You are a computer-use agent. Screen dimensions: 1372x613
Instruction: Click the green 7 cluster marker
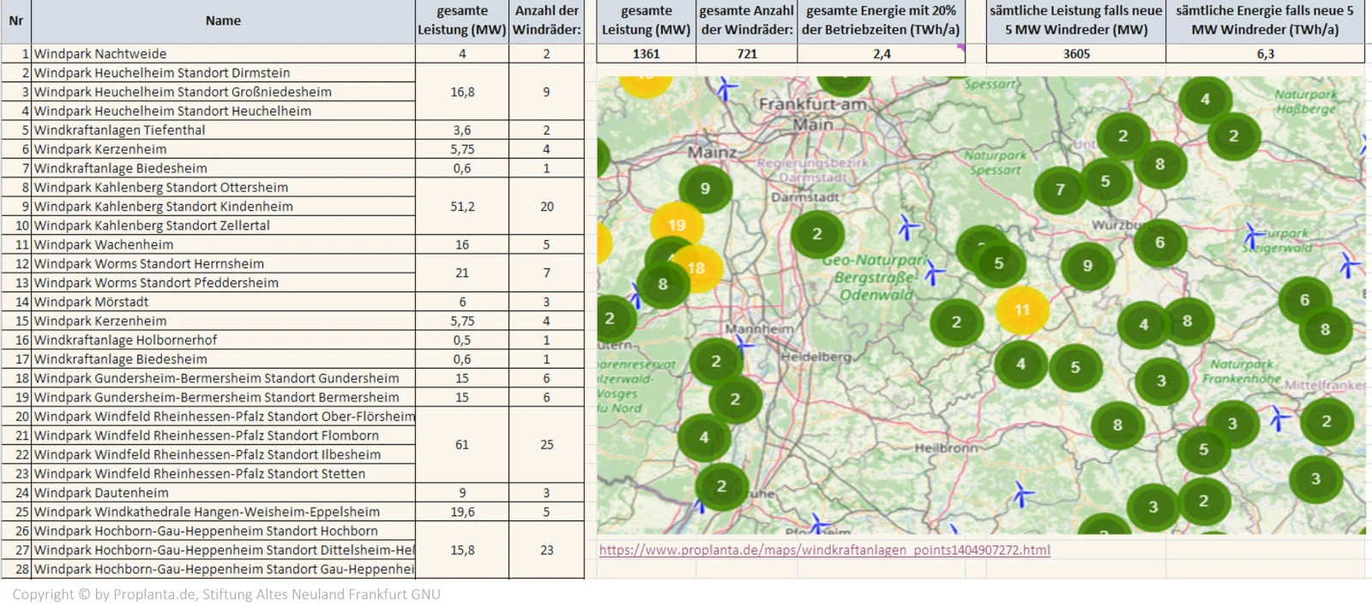1060,189
